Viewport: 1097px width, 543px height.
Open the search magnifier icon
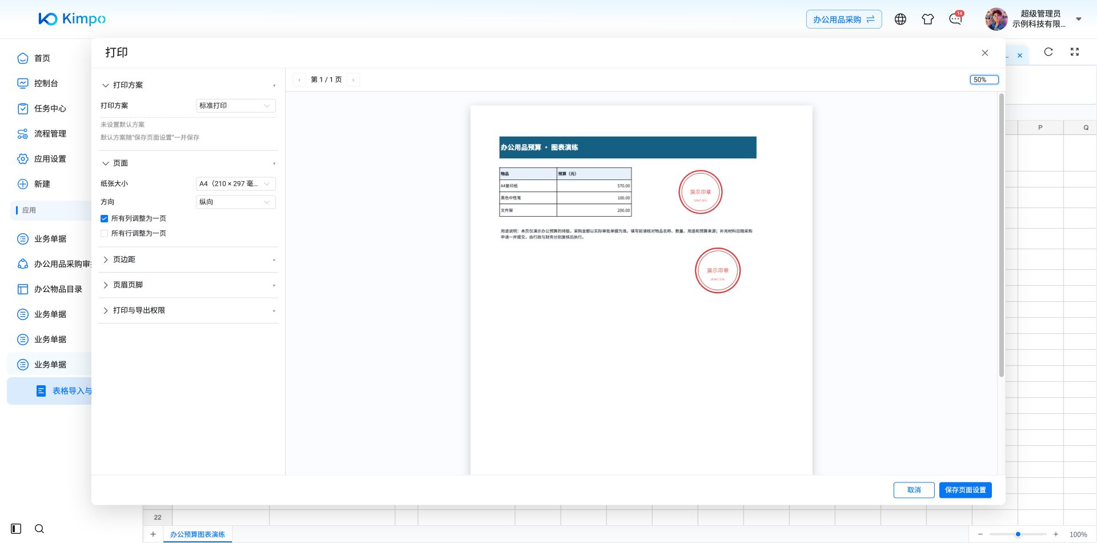click(x=39, y=529)
